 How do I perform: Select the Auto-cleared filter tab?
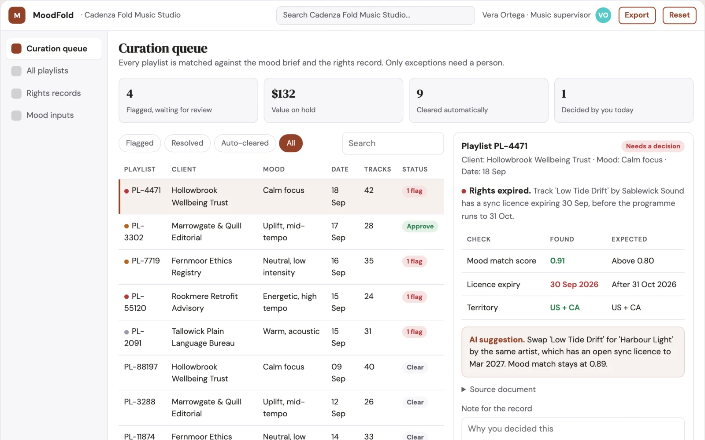click(x=245, y=143)
